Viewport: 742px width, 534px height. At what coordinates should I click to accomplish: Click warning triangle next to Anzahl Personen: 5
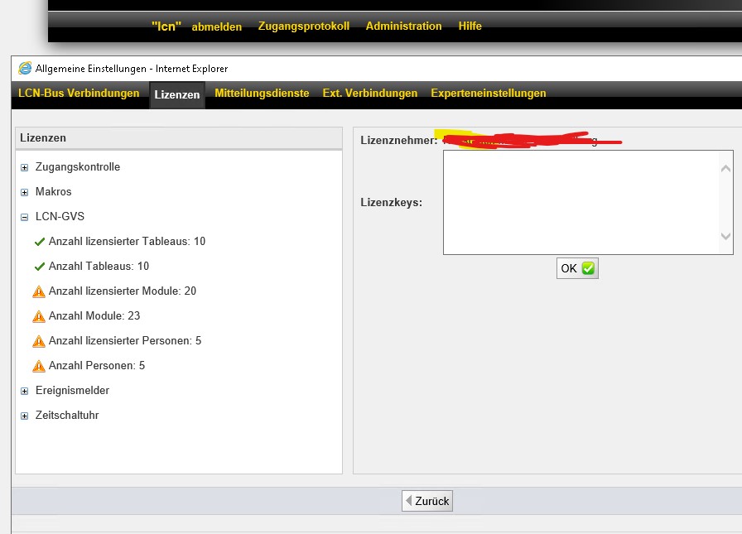pos(39,366)
